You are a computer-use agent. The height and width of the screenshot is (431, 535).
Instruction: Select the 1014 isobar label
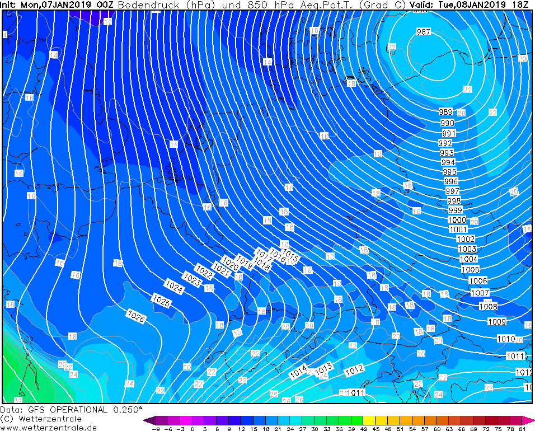(x=298, y=372)
